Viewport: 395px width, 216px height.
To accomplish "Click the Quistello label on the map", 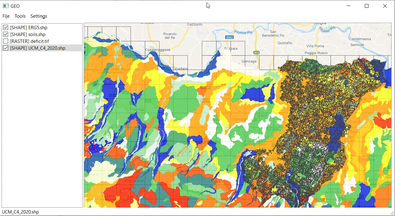I will click(285, 43).
